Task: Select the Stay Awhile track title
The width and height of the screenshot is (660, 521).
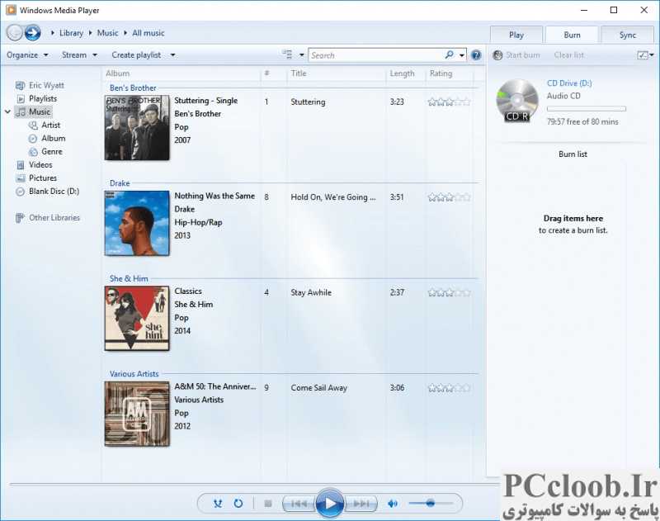Action: pos(311,293)
